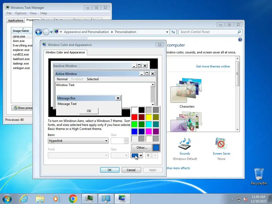The image size is (272, 204).
Task: Open the File menu in Task Manager
Action: (9, 13)
